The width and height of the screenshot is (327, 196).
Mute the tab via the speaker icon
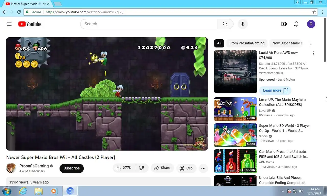(x=44, y=4)
